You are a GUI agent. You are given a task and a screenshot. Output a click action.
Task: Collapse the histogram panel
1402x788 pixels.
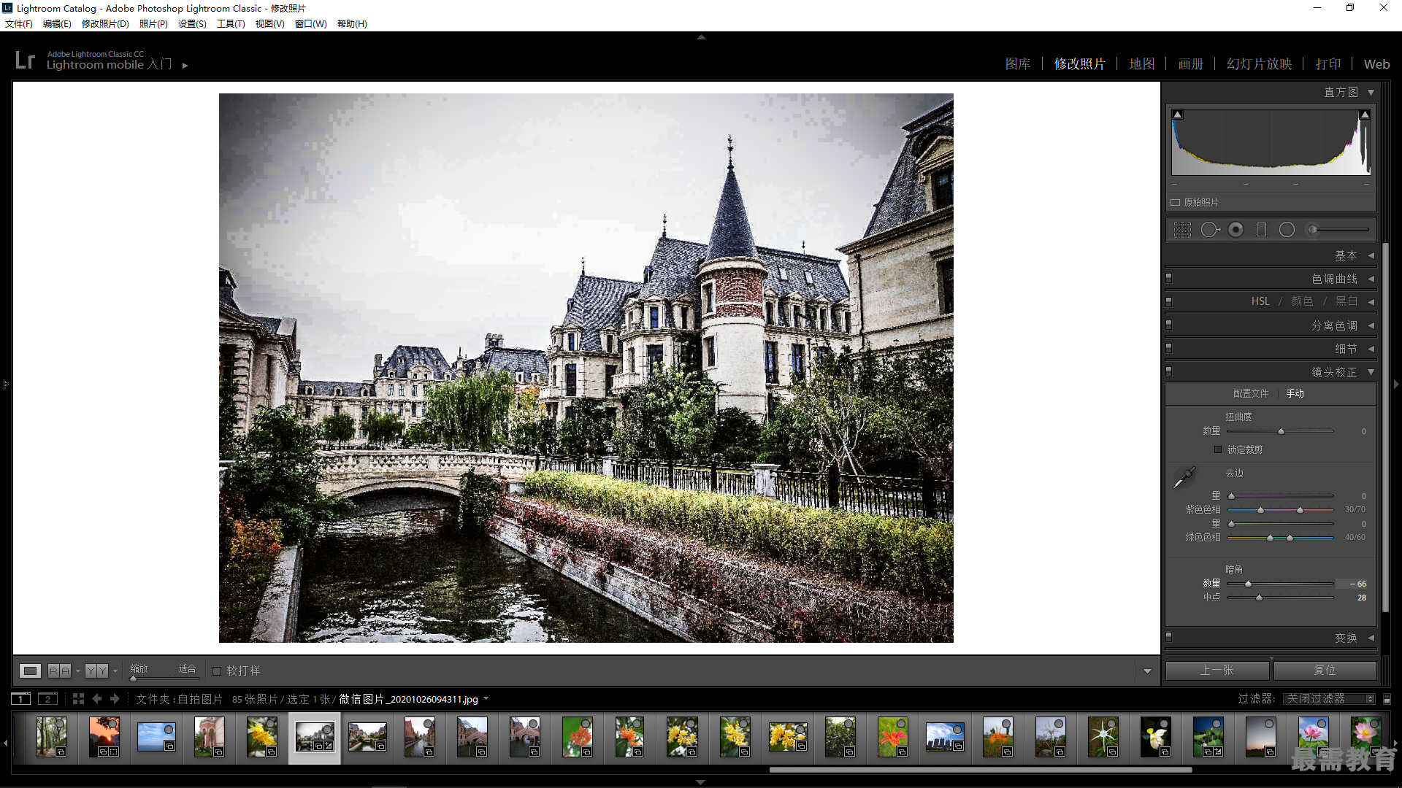(1371, 93)
